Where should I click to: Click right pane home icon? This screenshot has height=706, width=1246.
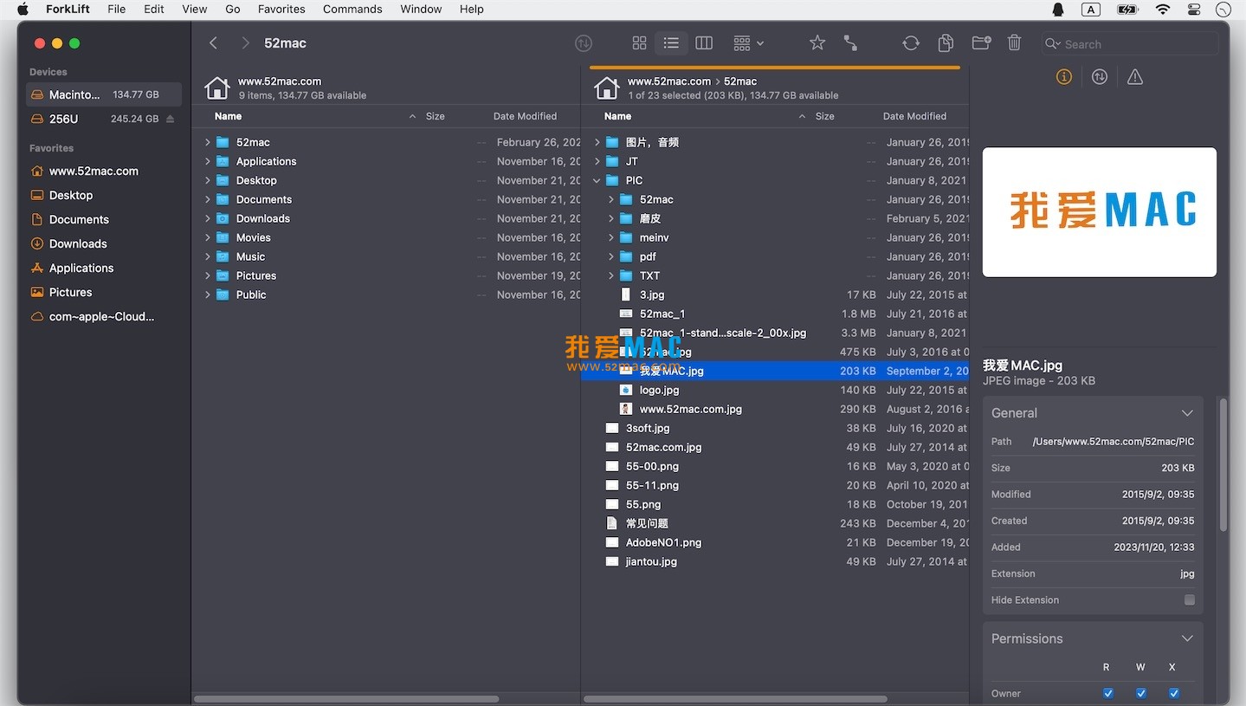(606, 88)
